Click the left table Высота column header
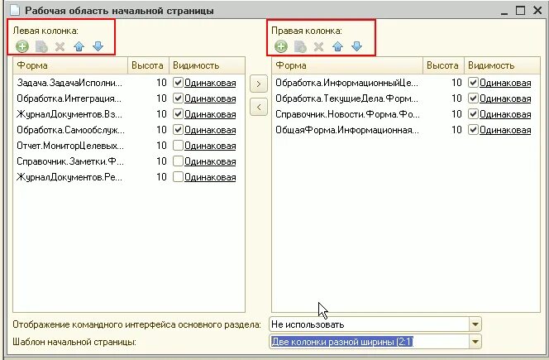This screenshot has width=549, height=360. coord(148,65)
